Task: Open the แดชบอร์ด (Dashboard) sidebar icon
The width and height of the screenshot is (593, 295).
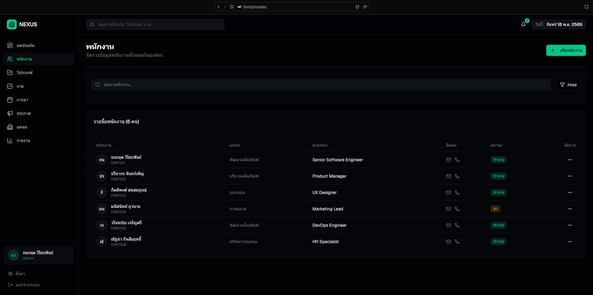Action: (10, 45)
